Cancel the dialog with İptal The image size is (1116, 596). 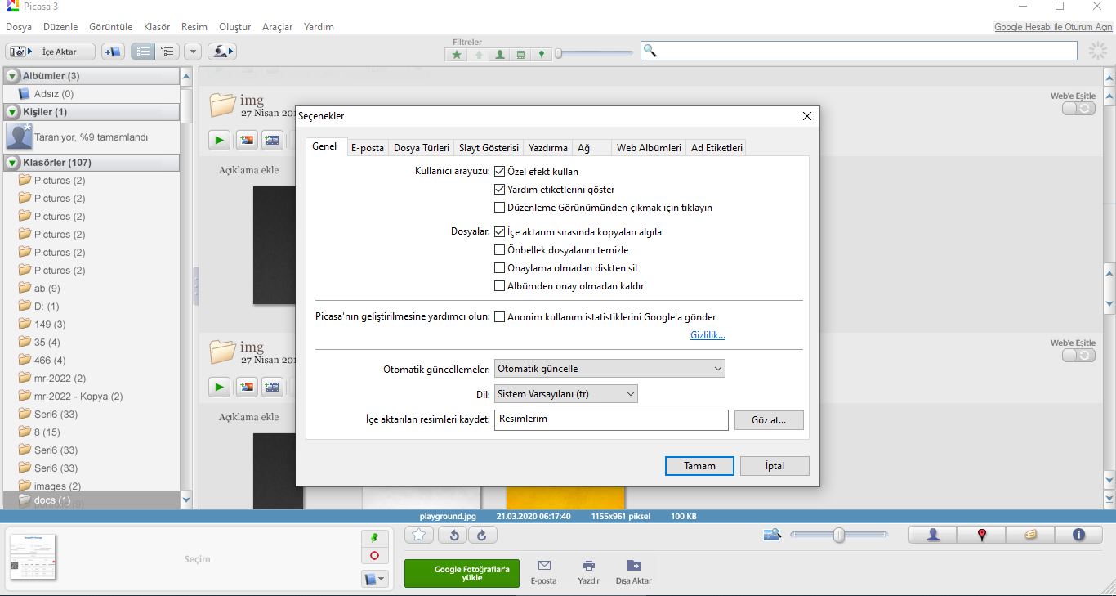[x=775, y=466]
